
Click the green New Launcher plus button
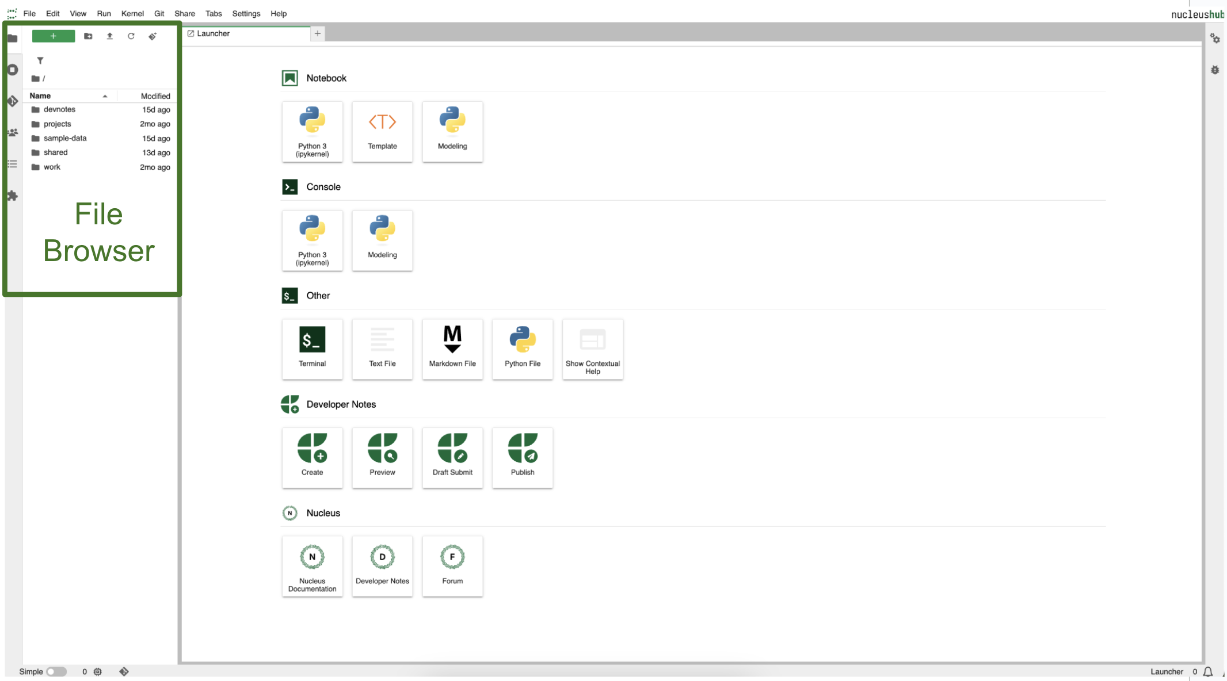54,36
